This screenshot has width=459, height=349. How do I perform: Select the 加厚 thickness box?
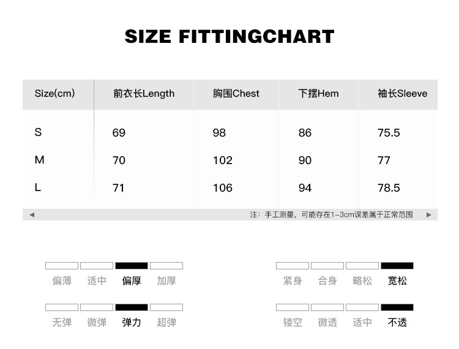pos(166,266)
